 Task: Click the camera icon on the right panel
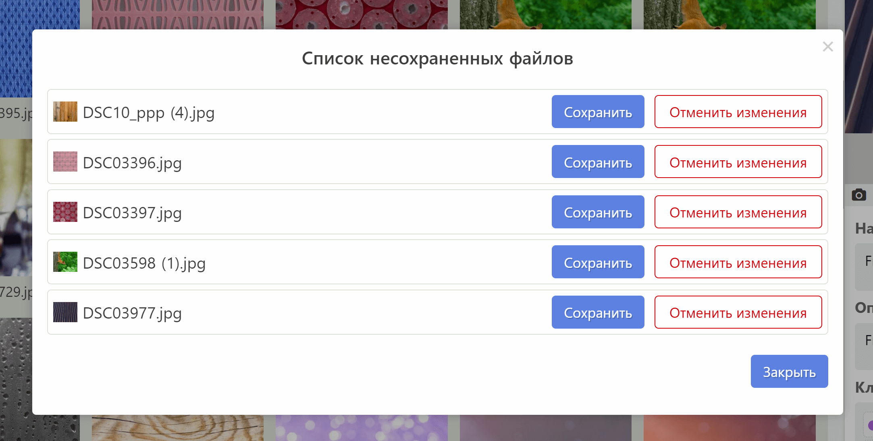[859, 195]
